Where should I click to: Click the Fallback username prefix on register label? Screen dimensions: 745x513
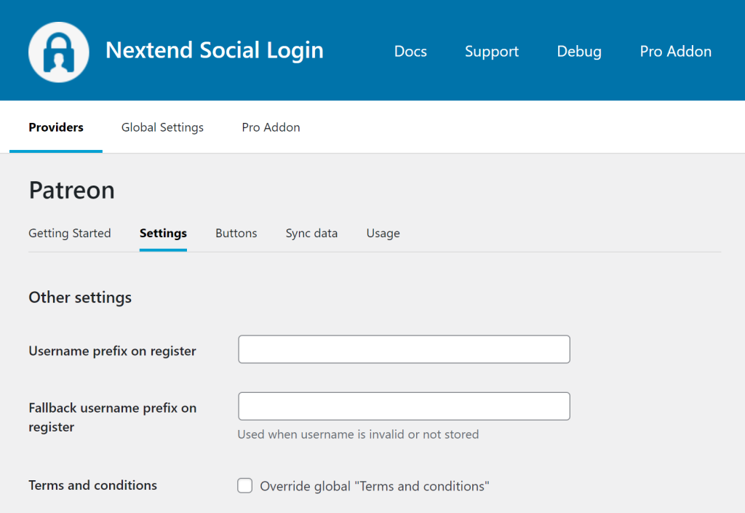tap(112, 417)
